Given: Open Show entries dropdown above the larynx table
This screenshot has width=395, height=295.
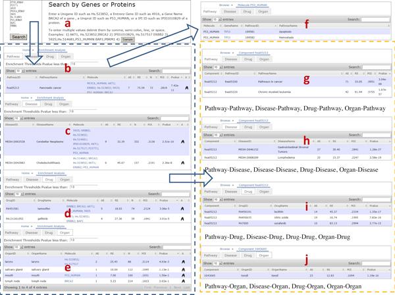Looking at the screenshot, I should pos(18,247).
